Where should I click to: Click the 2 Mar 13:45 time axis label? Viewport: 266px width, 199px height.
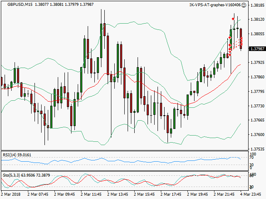118,194
